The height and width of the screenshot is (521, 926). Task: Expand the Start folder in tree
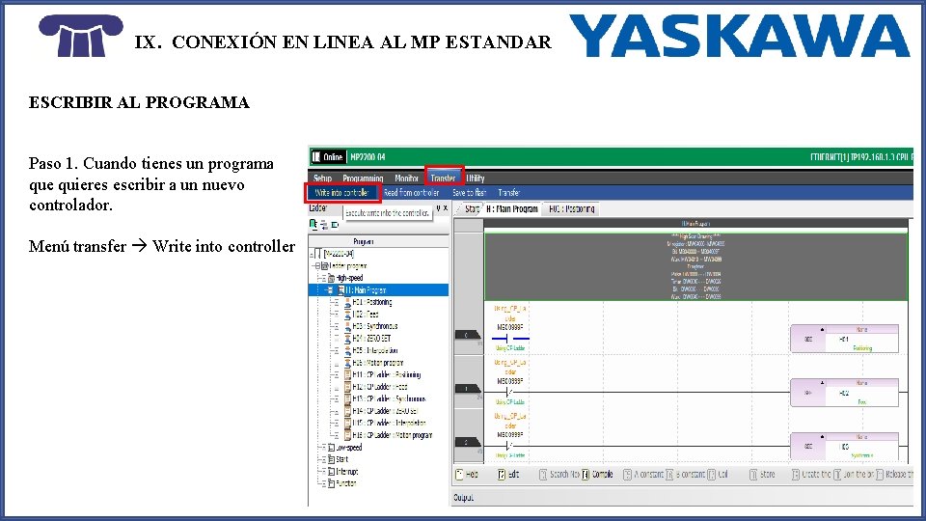tap(324, 459)
